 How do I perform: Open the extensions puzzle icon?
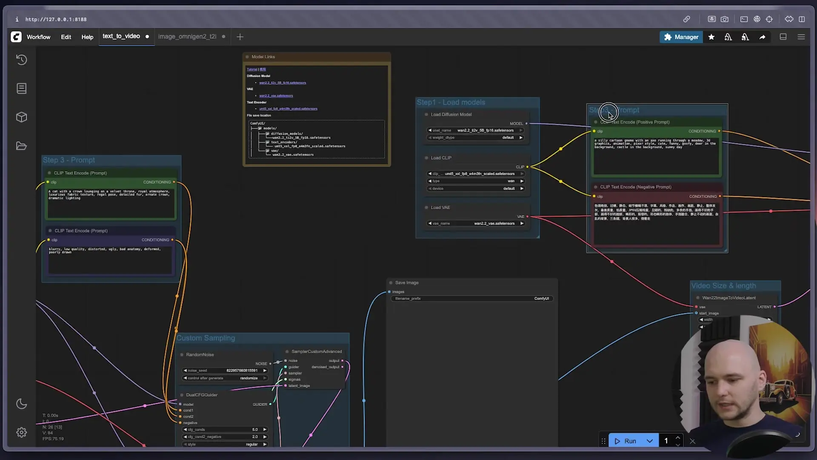pyautogui.click(x=789, y=19)
